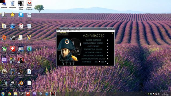Select the Assassin's Creed desktop shortcut
Viewport: 171px width, 96px height.
[x=4, y=85]
